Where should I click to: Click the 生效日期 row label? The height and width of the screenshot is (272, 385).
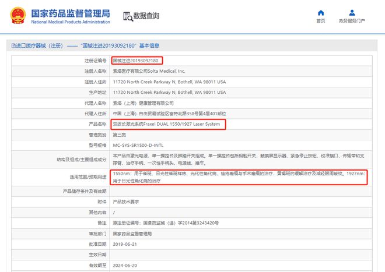click(x=97, y=255)
